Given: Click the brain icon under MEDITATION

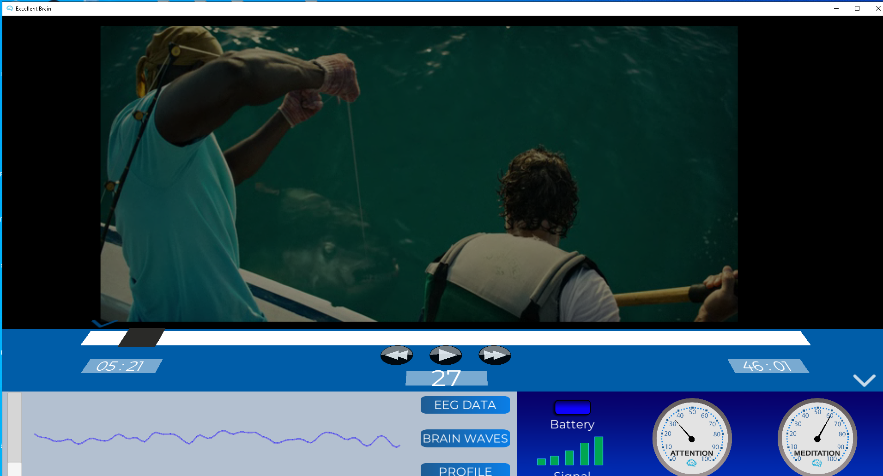Looking at the screenshot, I should [816, 463].
